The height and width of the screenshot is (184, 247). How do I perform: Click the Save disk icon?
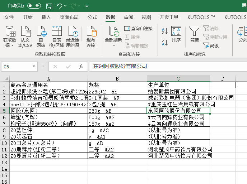pos(49,6)
